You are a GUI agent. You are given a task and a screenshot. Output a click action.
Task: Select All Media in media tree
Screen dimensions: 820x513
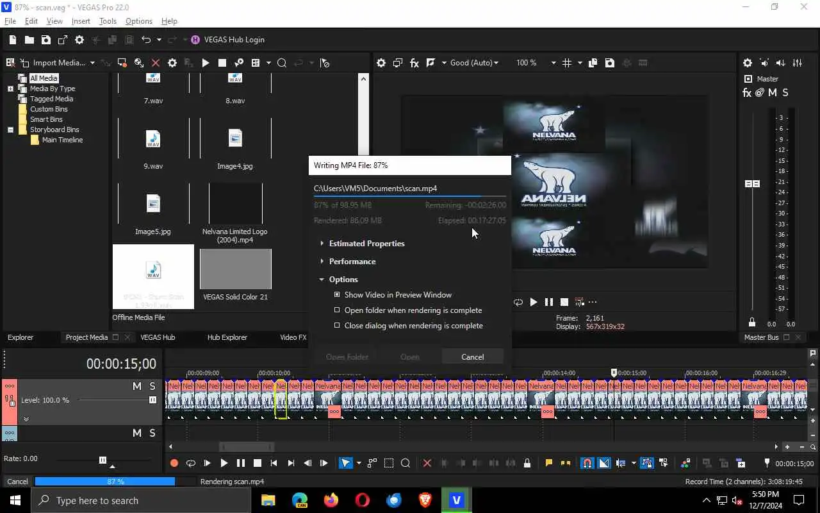tap(44, 78)
